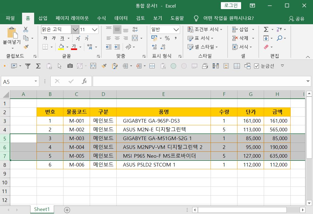Click 로그인 sign-in button
The height and width of the screenshot is (214, 313).
(x=231, y=6)
